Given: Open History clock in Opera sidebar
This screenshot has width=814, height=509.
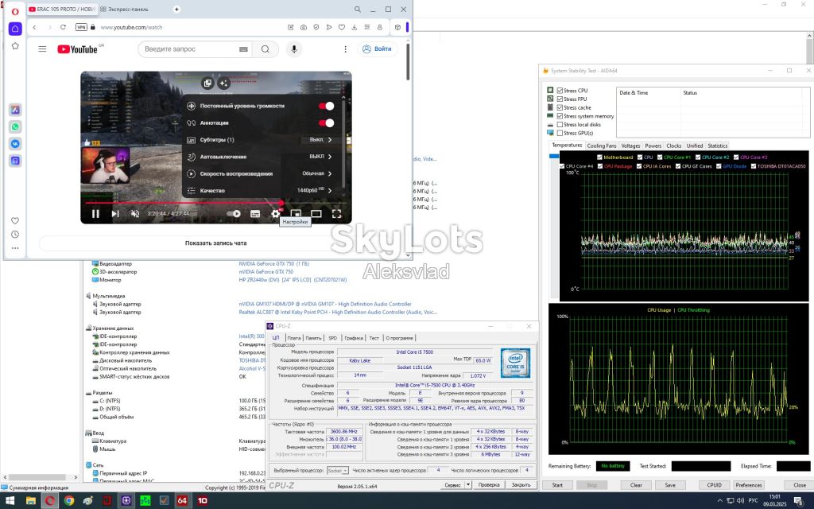Looking at the screenshot, I should point(15,235).
